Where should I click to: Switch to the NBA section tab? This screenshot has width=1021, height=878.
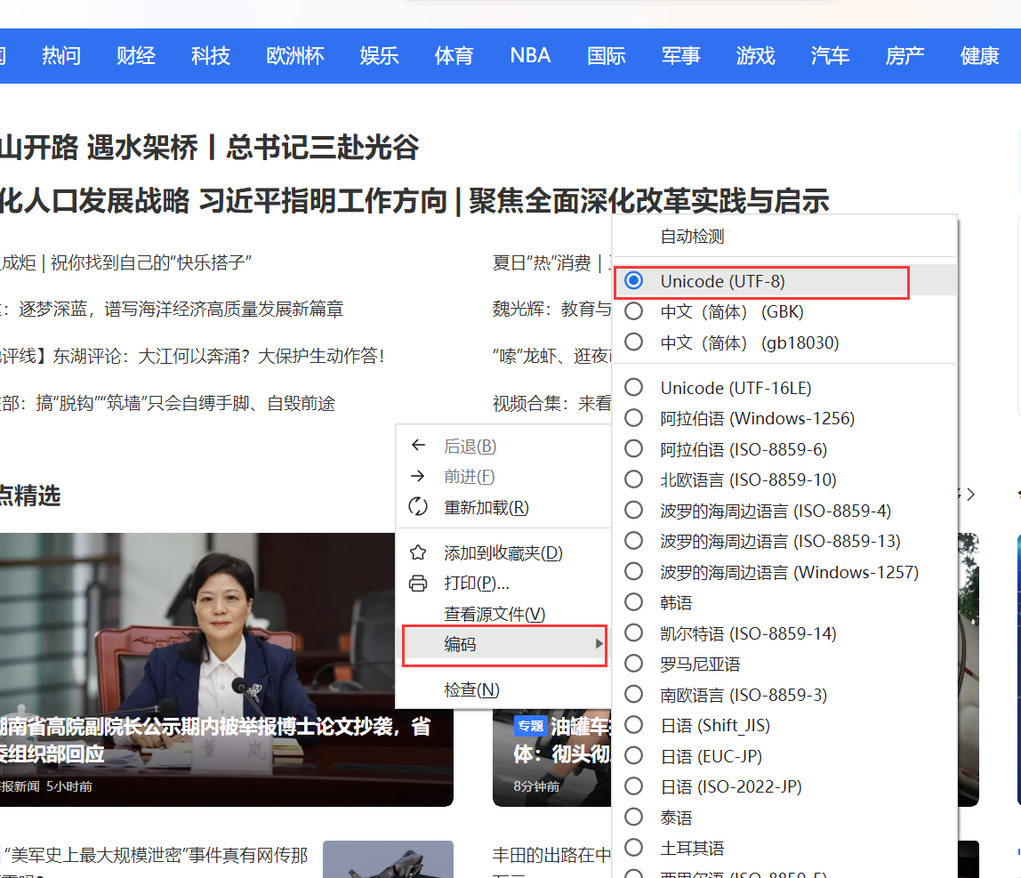[530, 55]
